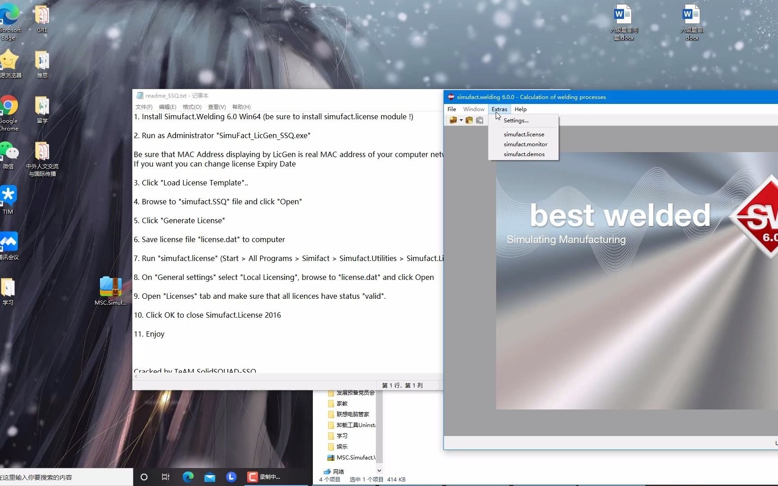
Task: Open Microsoft Edge from taskbar
Action: (x=188, y=477)
